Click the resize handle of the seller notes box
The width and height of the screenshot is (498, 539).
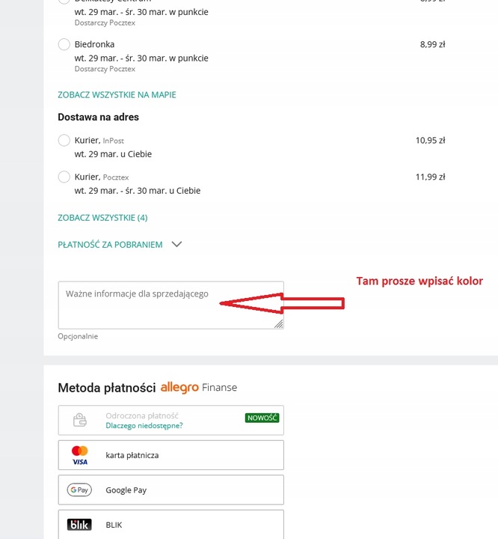(x=279, y=324)
